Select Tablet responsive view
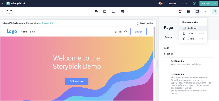 (x=193, y=33)
